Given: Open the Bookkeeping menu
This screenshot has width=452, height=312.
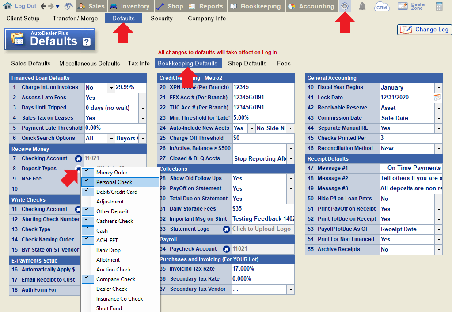Looking at the screenshot, I should (x=256, y=6).
